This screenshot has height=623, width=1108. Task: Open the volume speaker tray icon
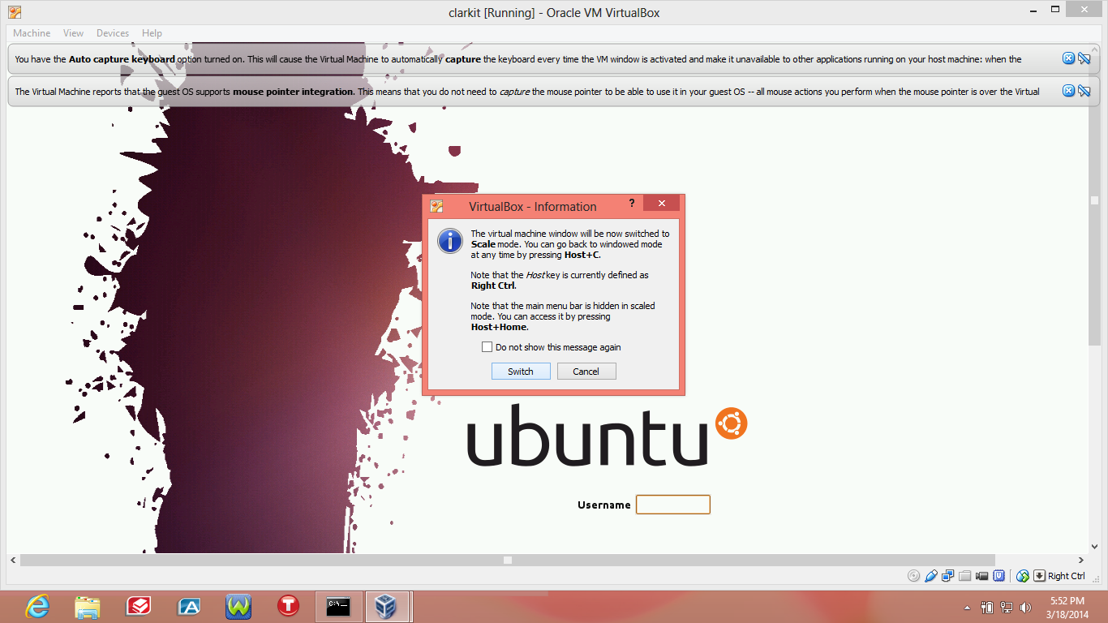click(x=1026, y=607)
